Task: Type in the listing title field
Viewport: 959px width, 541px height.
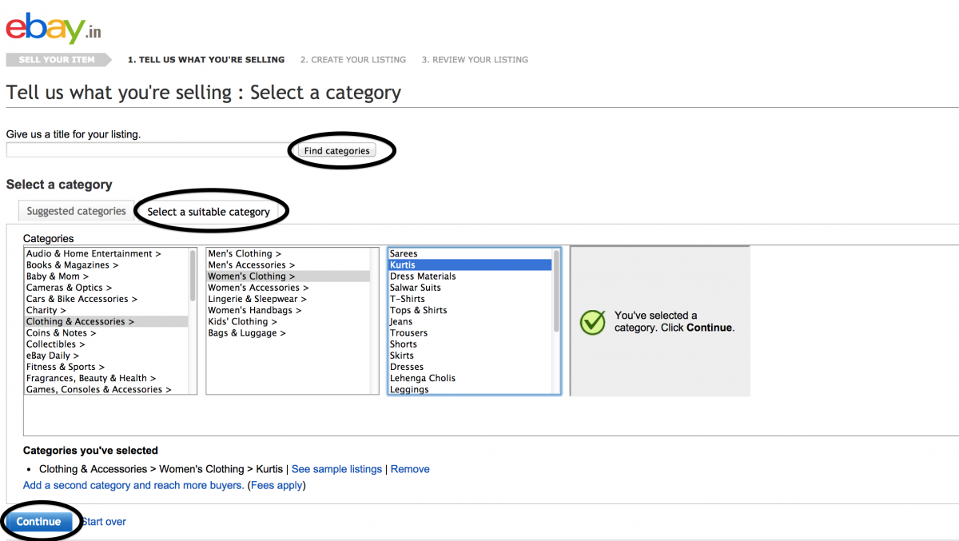Action: coord(149,150)
